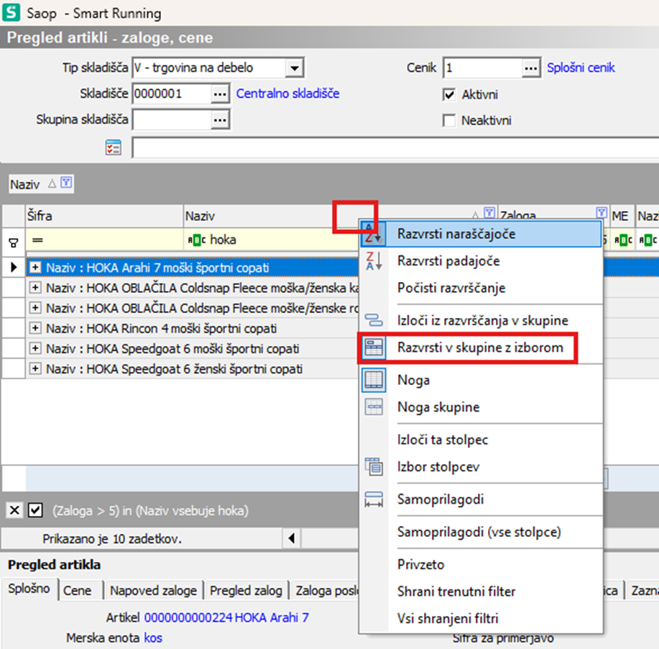659x649 pixels.
Task: Open the Splošni cenik link
Action: click(x=581, y=68)
